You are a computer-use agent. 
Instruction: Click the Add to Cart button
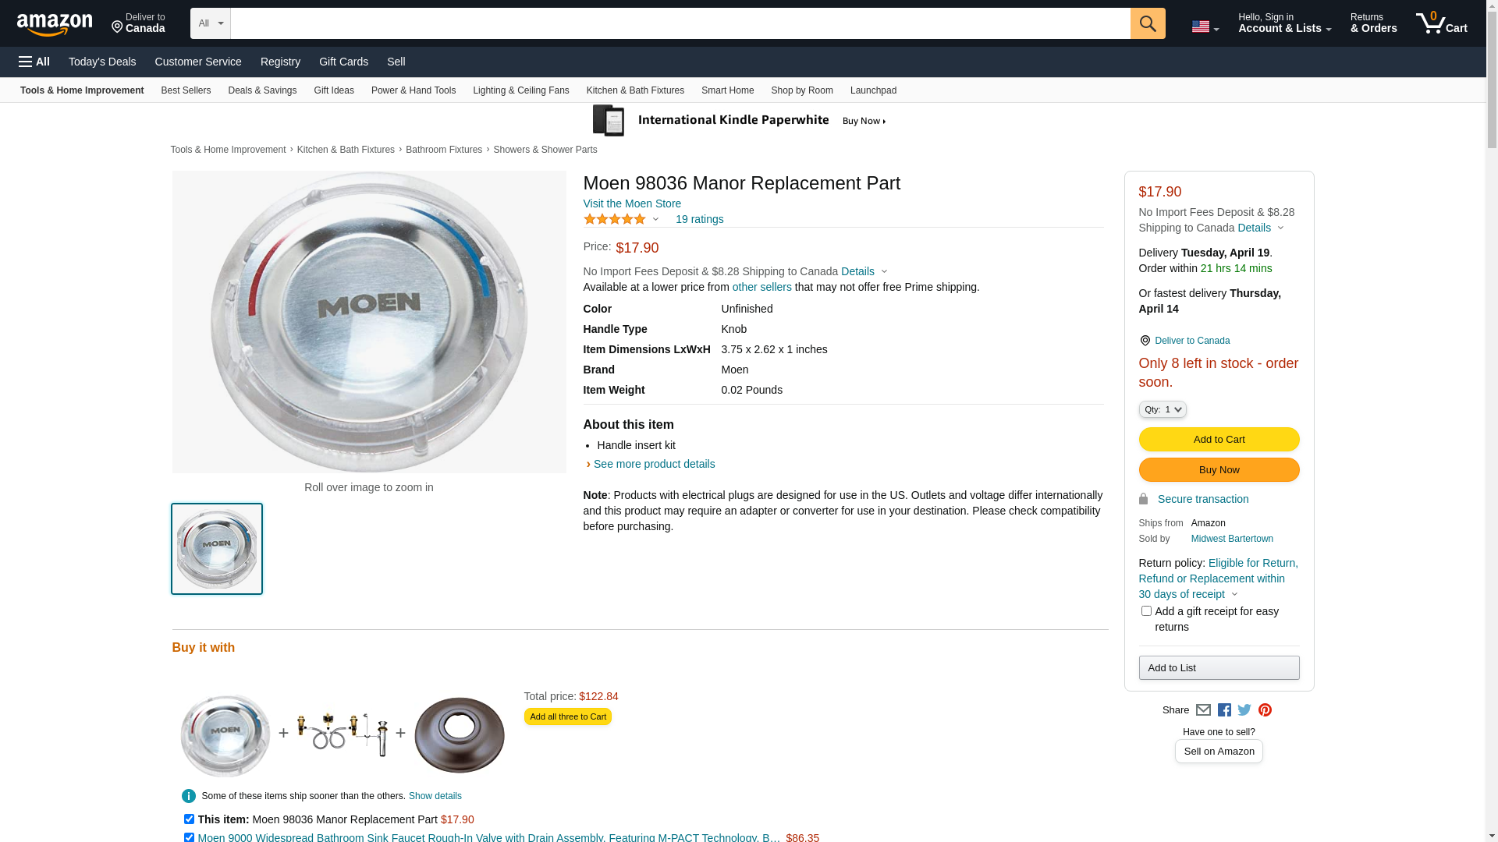pos(1219,440)
